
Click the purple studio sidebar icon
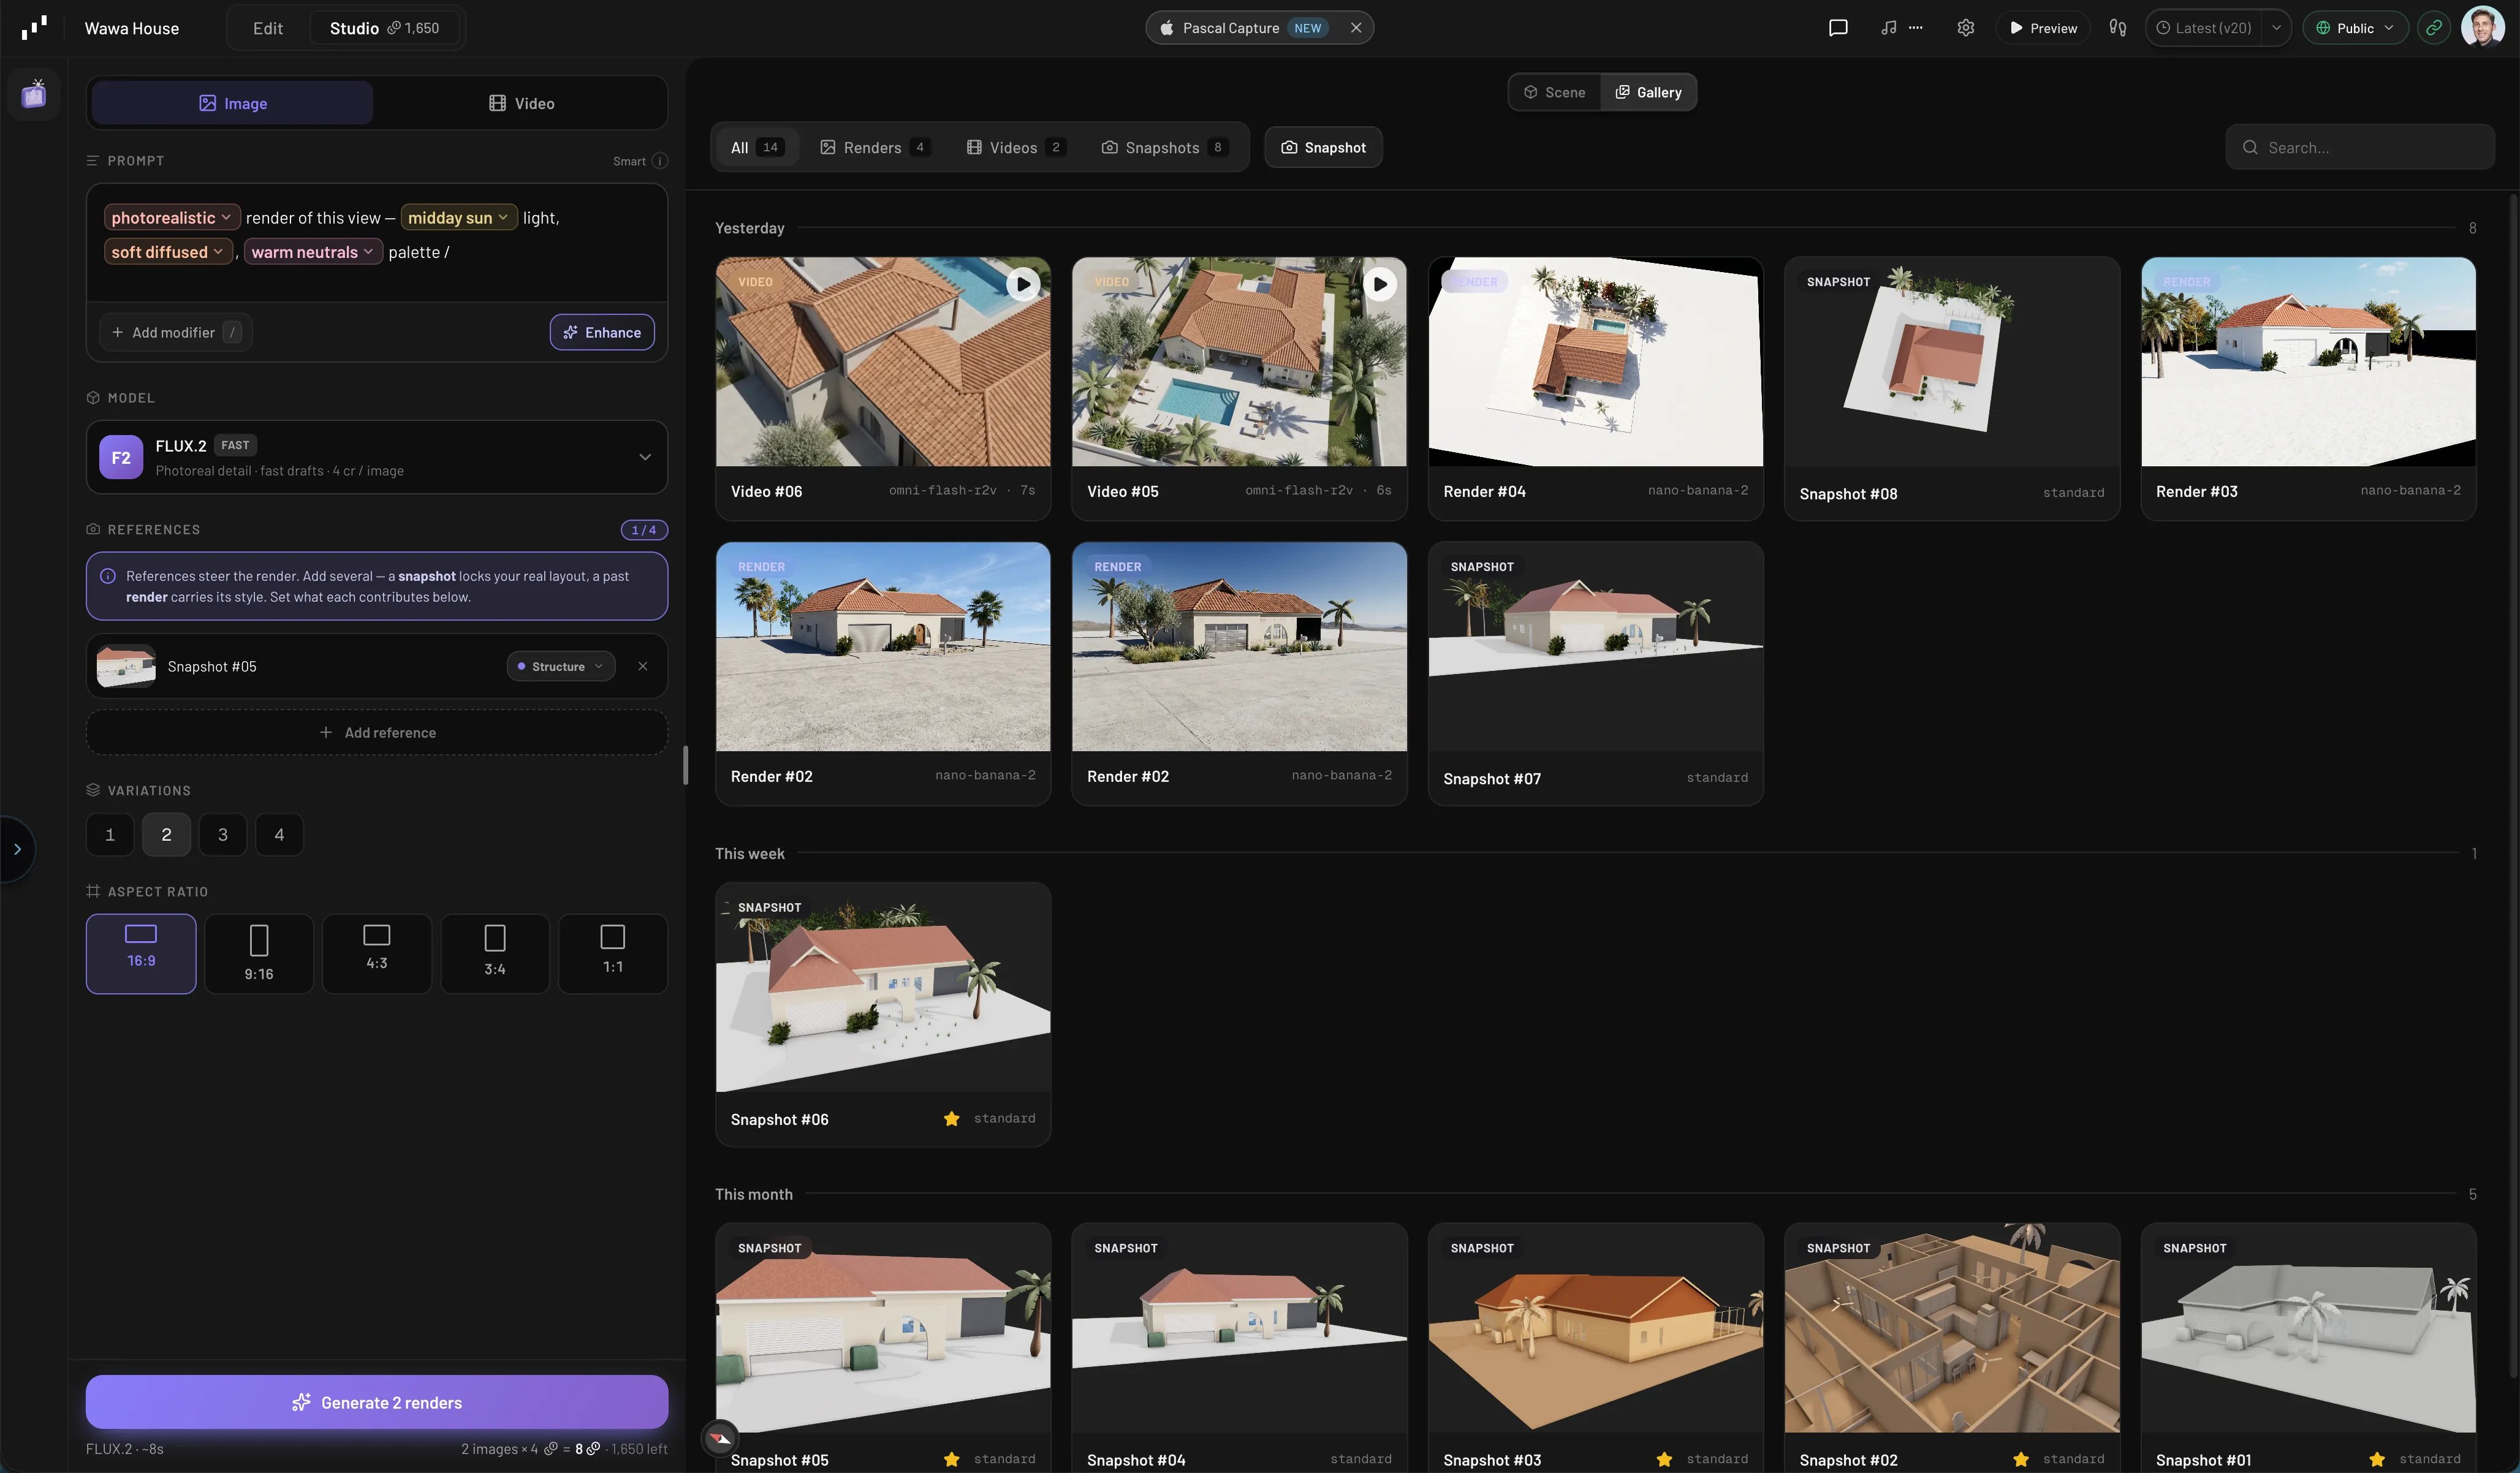pos(34,94)
